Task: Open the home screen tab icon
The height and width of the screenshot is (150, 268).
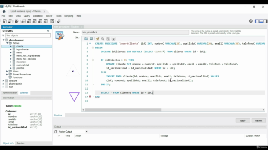Action: tap(4, 11)
